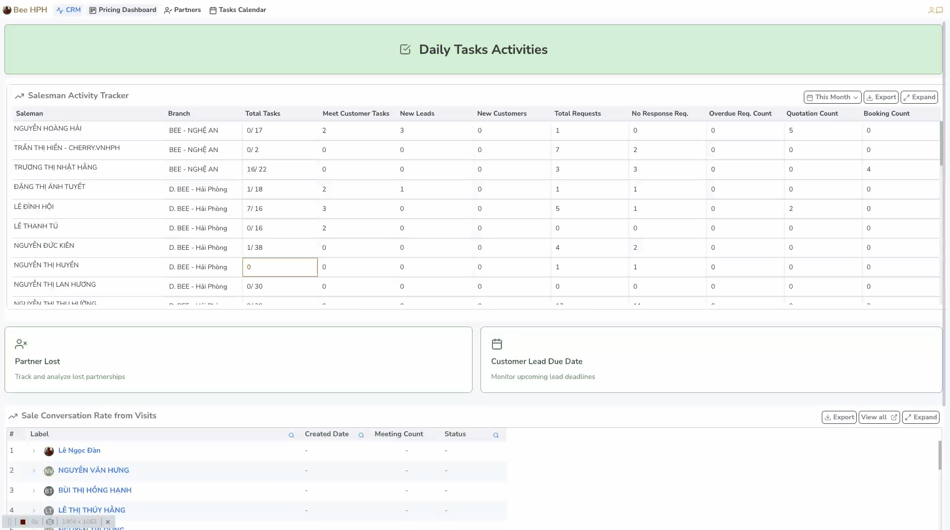950x530 pixels.
Task: Click the camera icon in recording toolbar
Action: 49,522
